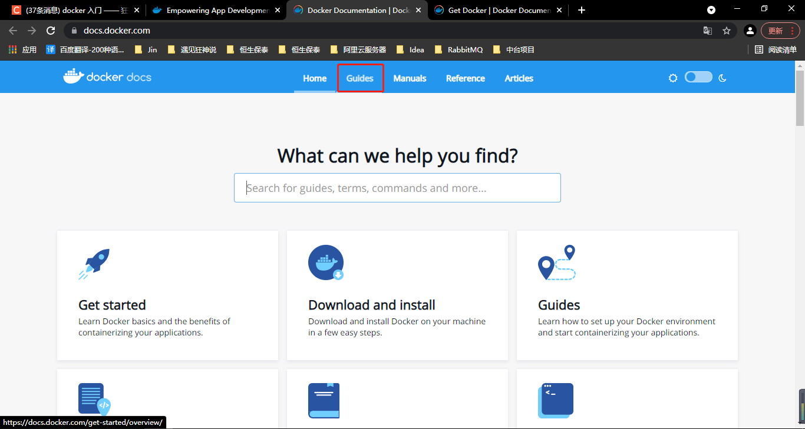Click 'What can we help you find?' heading

click(397, 156)
